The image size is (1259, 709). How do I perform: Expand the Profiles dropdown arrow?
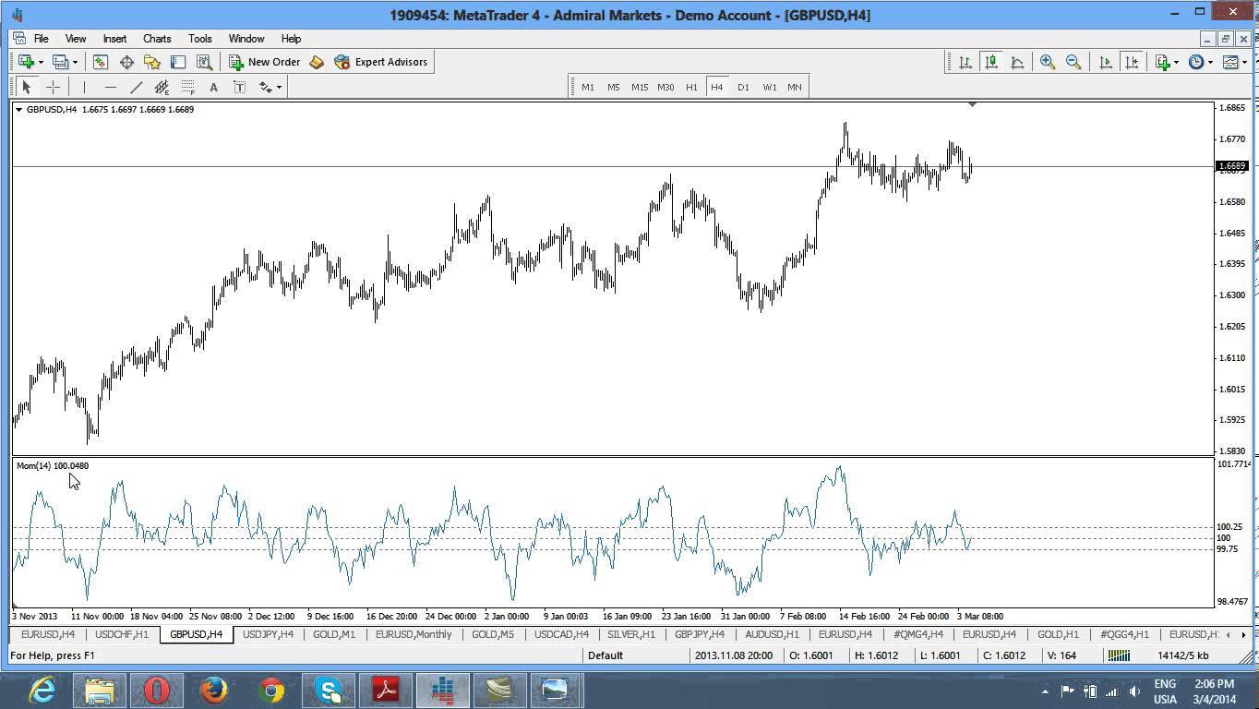click(75, 62)
